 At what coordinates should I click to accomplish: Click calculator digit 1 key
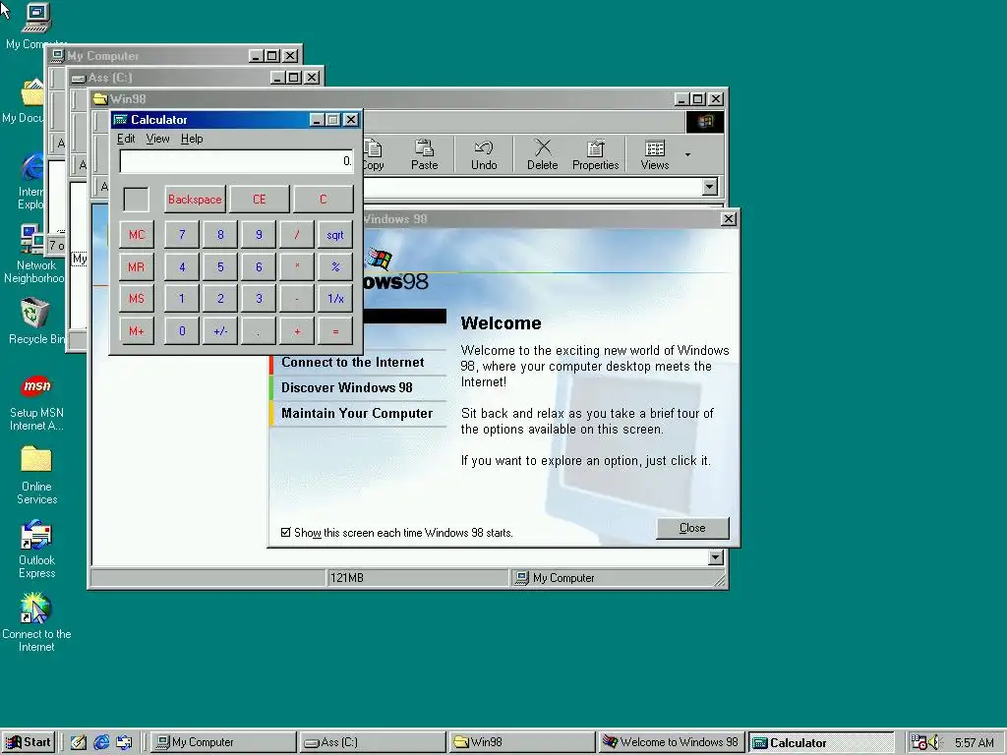pyautogui.click(x=182, y=299)
